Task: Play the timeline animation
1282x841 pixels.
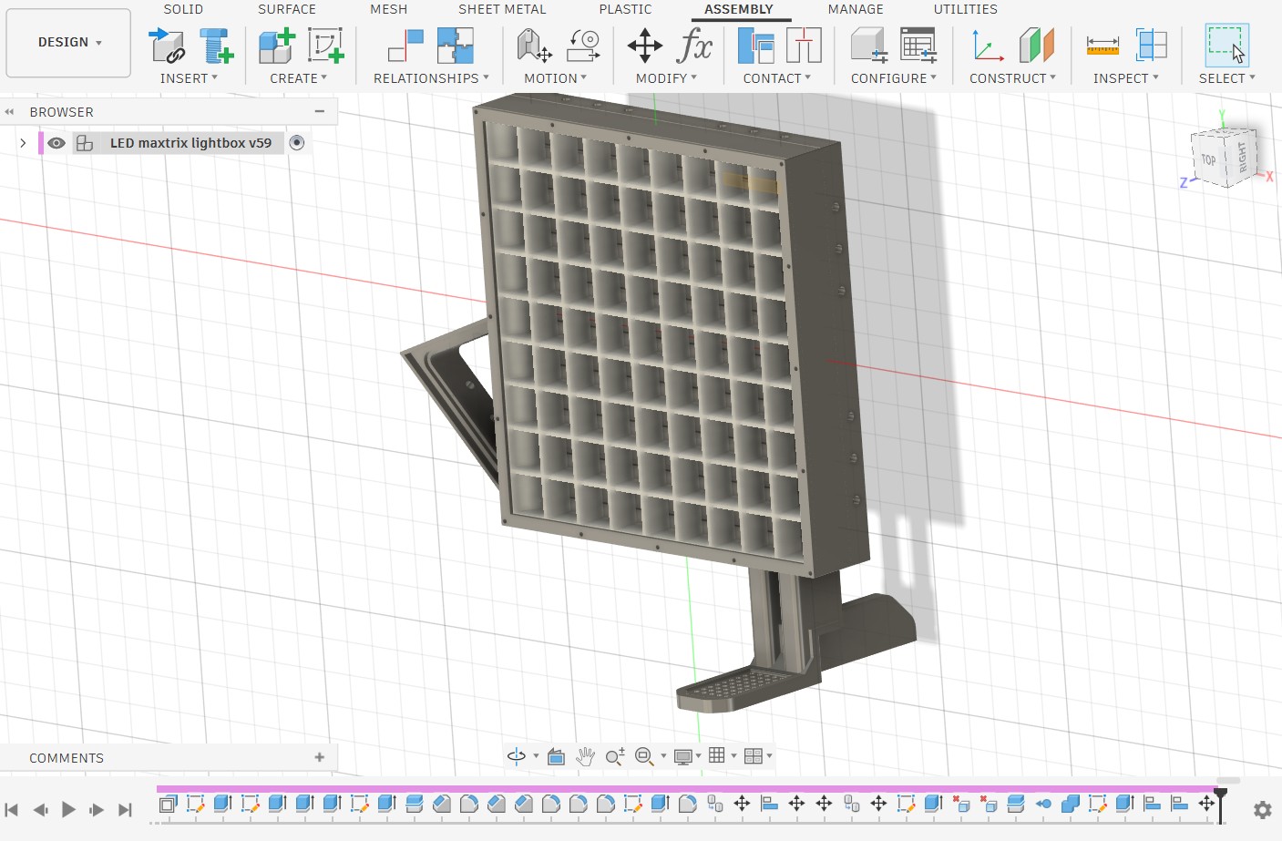Action: 68,809
